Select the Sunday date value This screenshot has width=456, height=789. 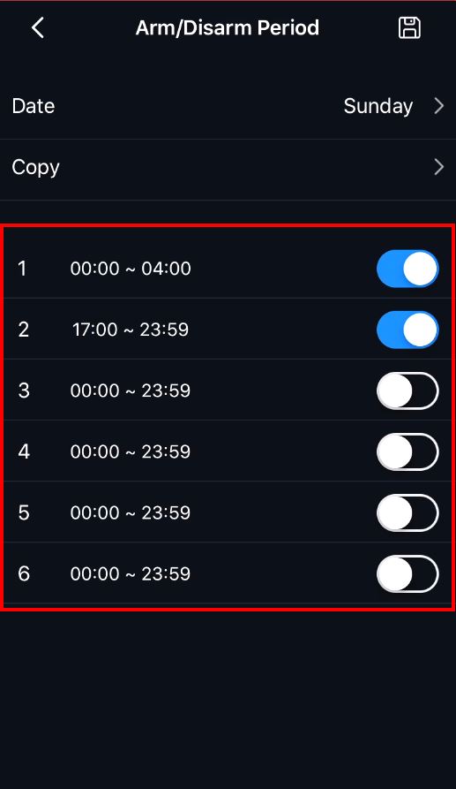click(x=378, y=106)
